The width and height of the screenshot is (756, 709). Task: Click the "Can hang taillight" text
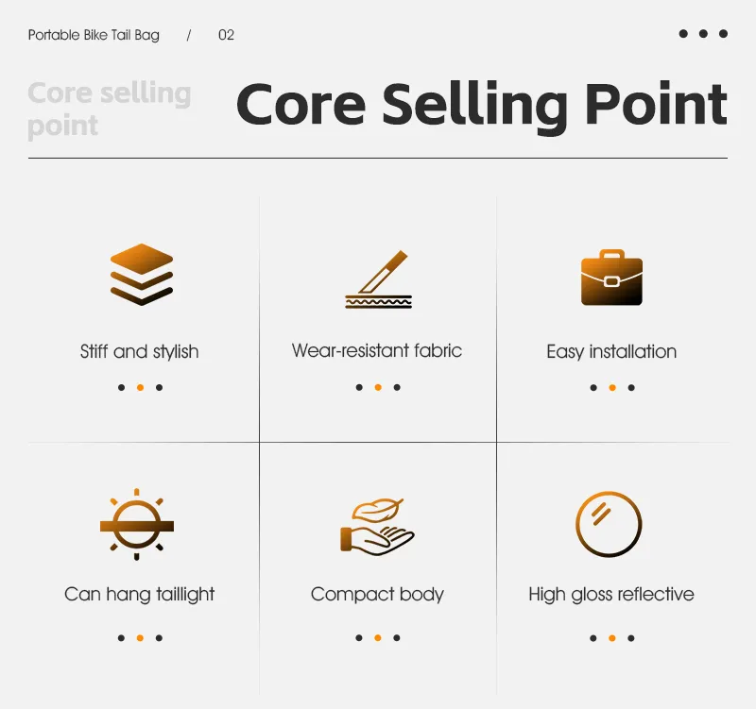(140, 594)
